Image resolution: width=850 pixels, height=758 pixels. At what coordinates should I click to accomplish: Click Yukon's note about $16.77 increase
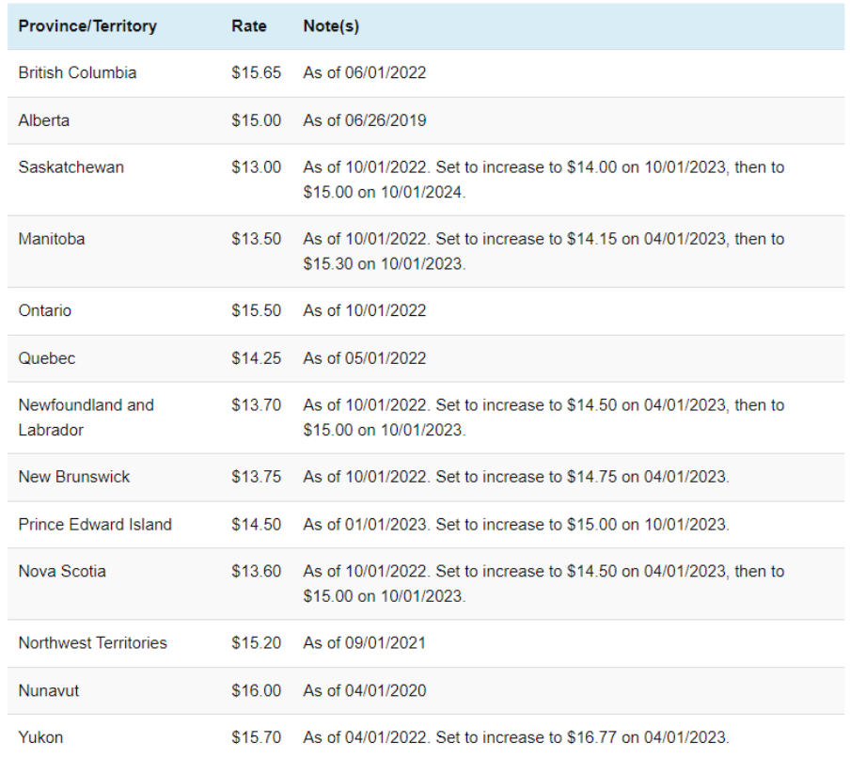pyautogui.click(x=516, y=736)
